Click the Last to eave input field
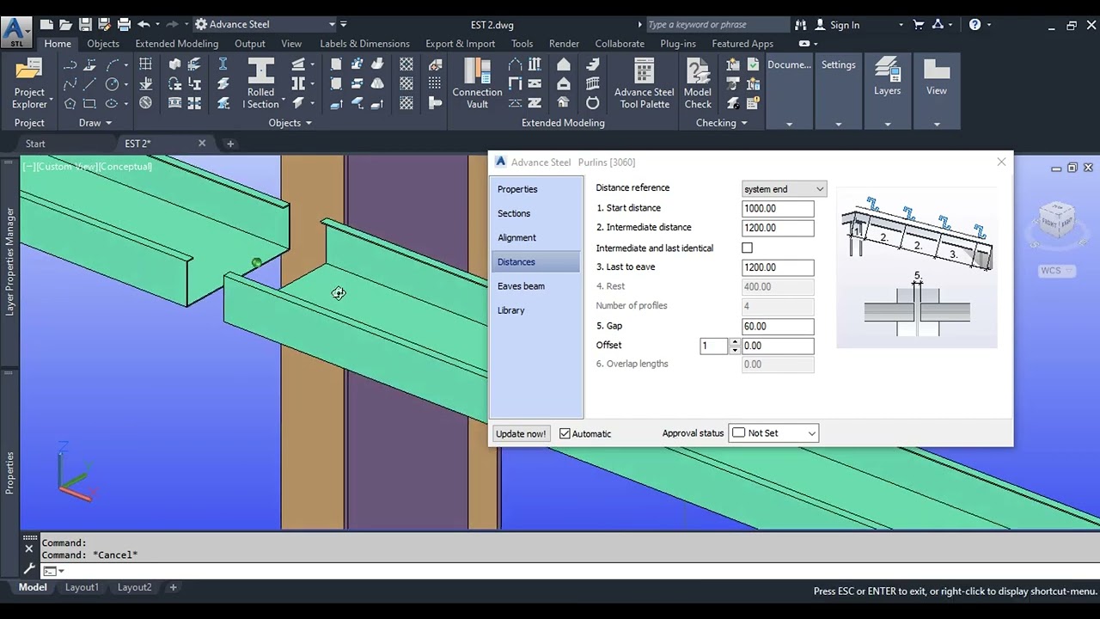Screen dimensions: 1100x619 click(x=778, y=267)
